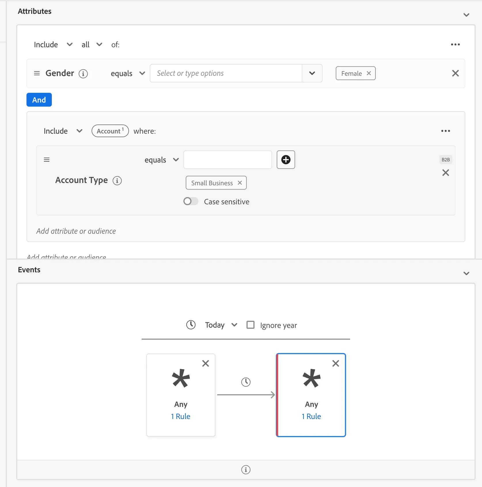The image size is (482, 487).
Task: Click the Account object pill
Action: [x=110, y=131]
